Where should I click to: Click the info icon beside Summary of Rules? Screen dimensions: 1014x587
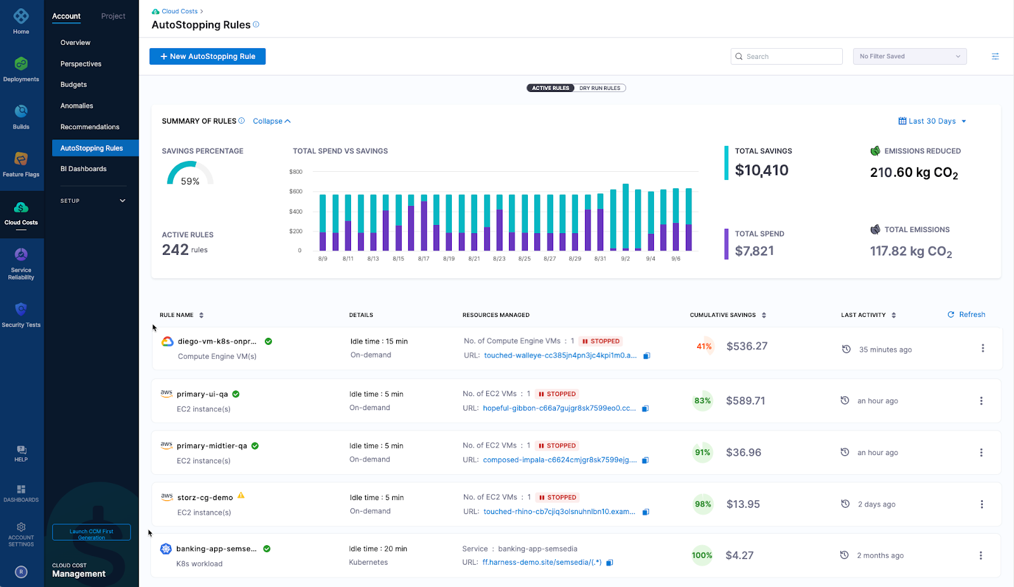pos(241,120)
